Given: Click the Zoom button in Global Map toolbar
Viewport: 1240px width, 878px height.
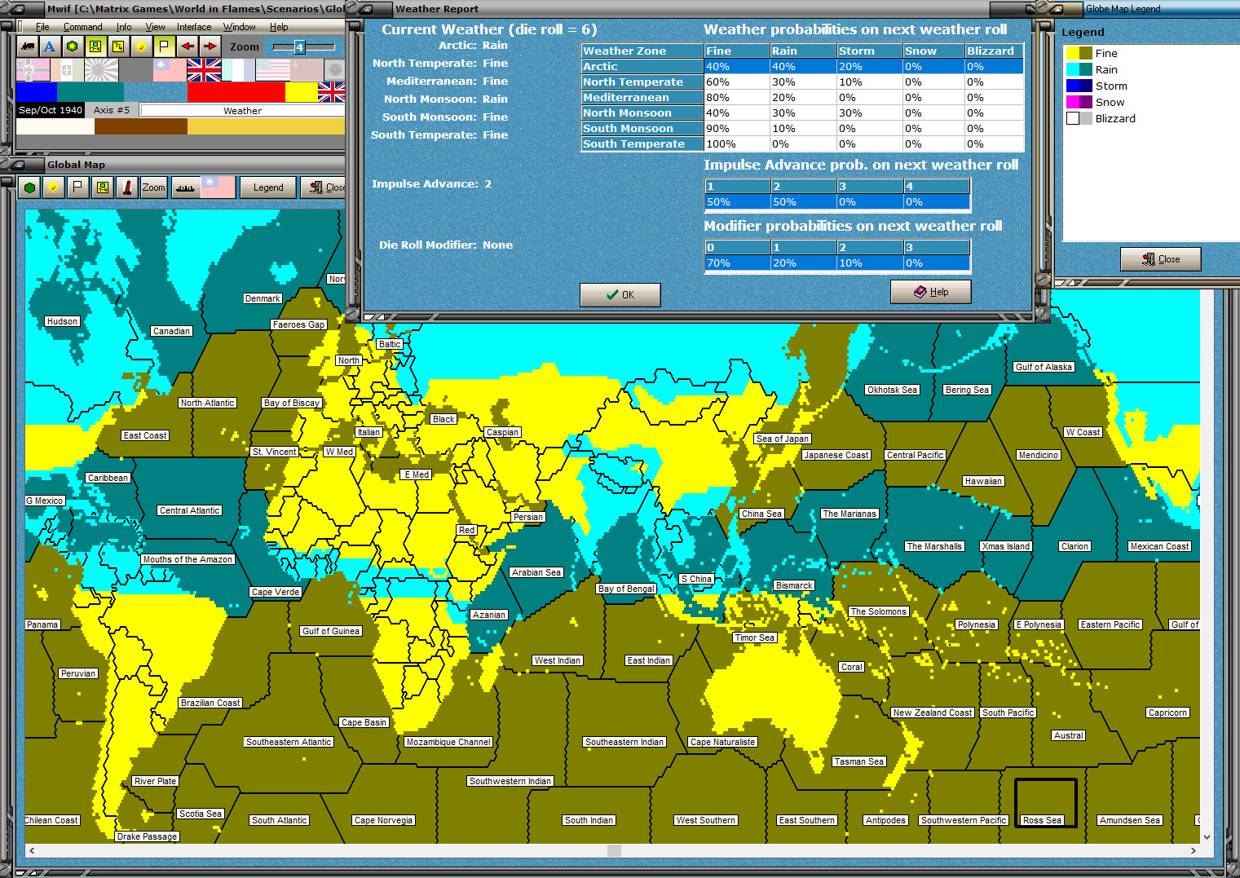Looking at the screenshot, I should (x=153, y=188).
